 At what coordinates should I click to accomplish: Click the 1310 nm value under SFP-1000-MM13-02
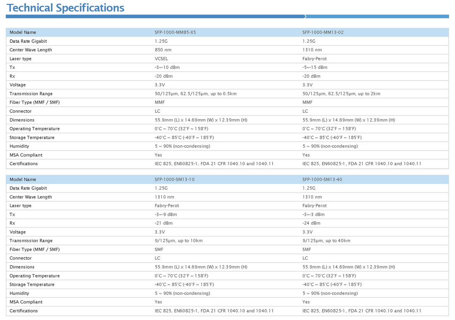(312, 50)
